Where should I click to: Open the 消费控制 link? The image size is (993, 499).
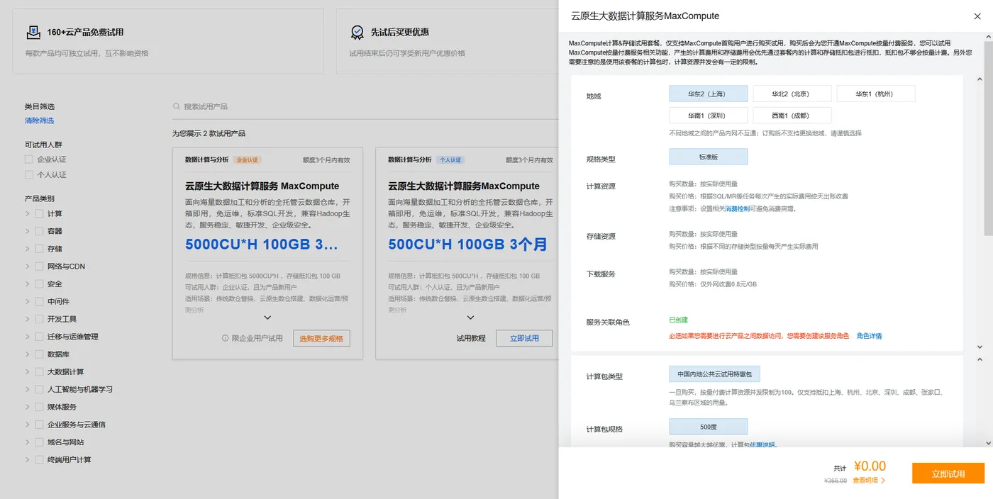pos(736,209)
